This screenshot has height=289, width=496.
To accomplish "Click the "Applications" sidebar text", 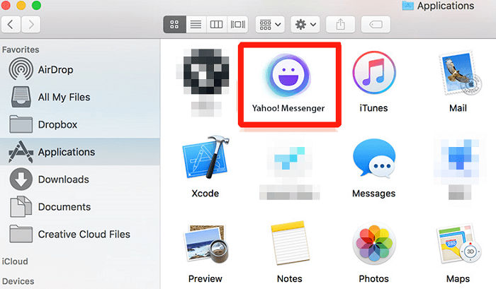I will pyautogui.click(x=67, y=152).
